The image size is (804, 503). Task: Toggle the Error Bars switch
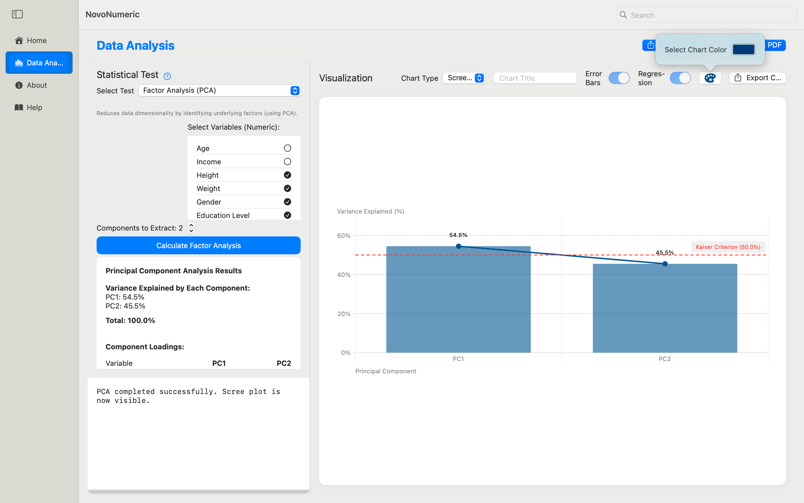click(x=619, y=78)
